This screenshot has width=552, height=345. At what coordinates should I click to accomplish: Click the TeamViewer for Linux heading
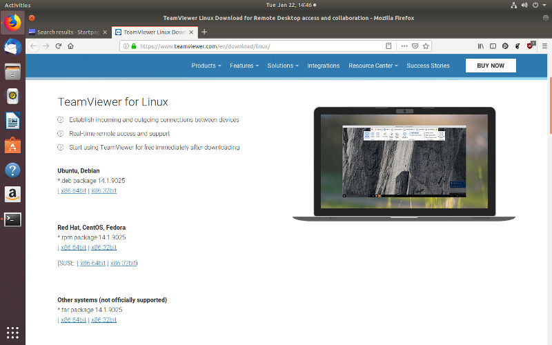[x=112, y=101]
